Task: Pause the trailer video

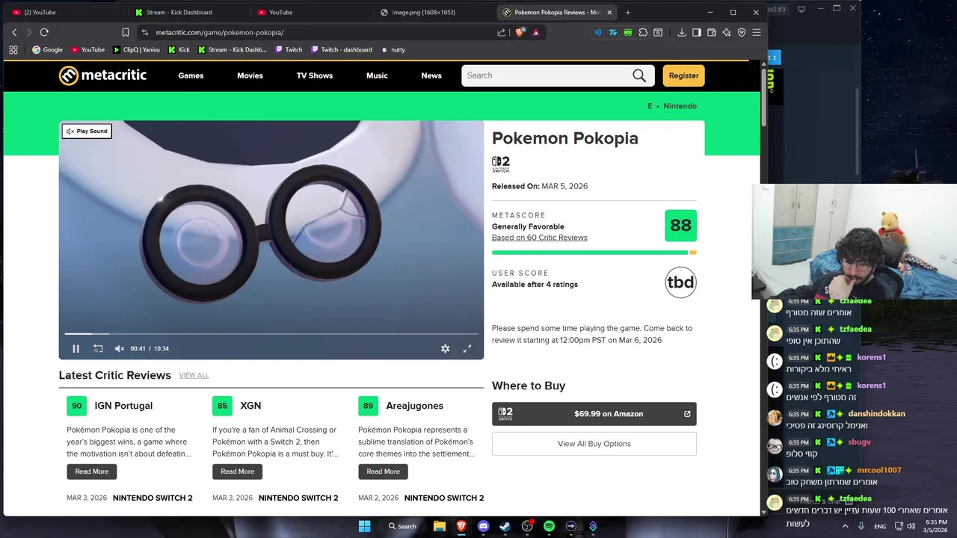Action: pyautogui.click(x=76, y=348)
